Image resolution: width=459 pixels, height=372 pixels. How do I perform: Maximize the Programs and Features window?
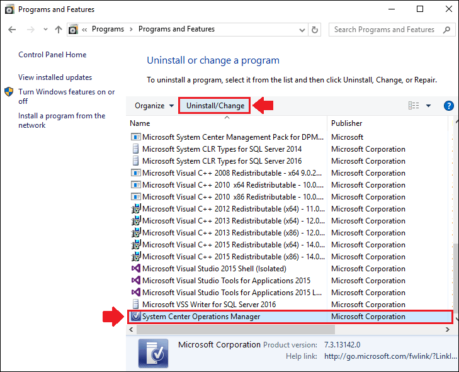[x=420, y=9]
